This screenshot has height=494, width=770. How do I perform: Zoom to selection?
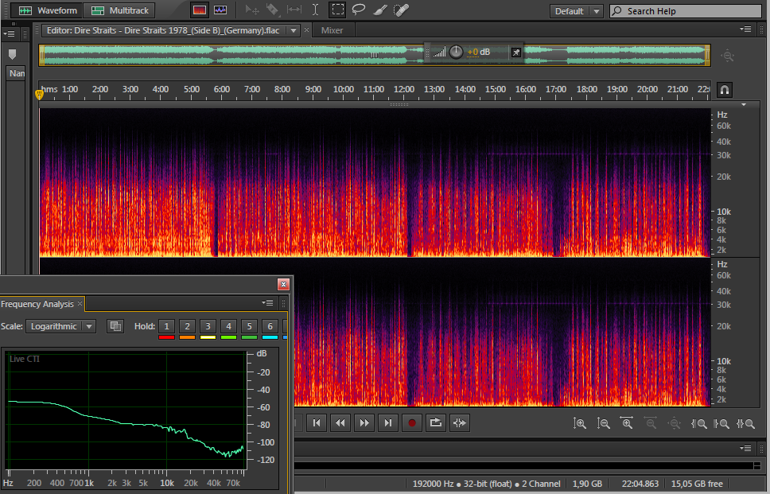(745, 423)
